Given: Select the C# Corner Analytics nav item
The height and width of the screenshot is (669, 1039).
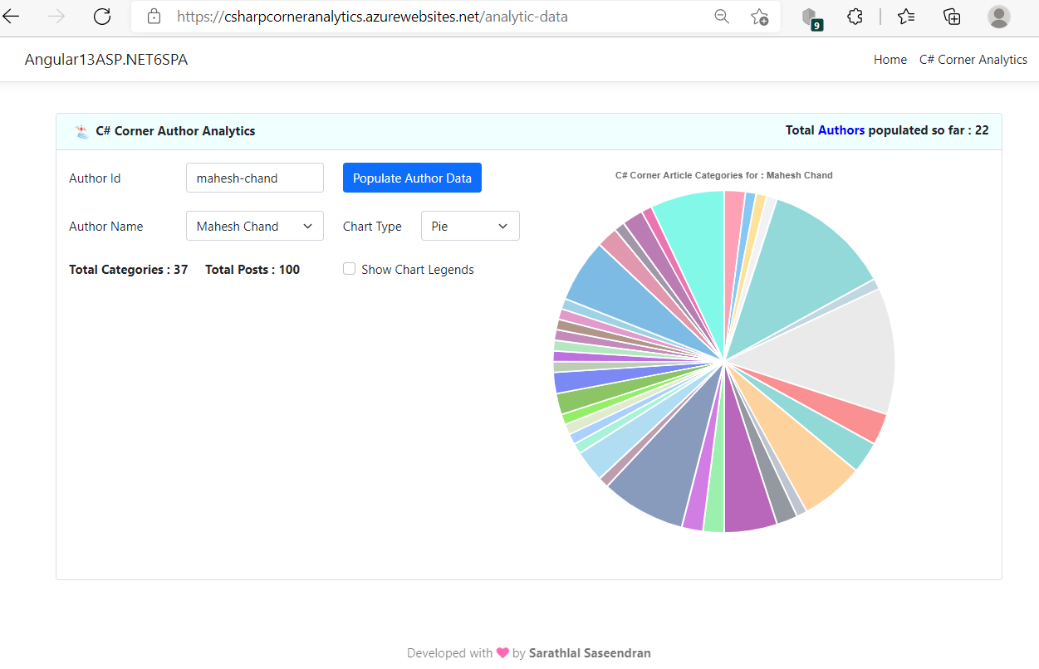Looking at the screenshot, I should [973, 59].
